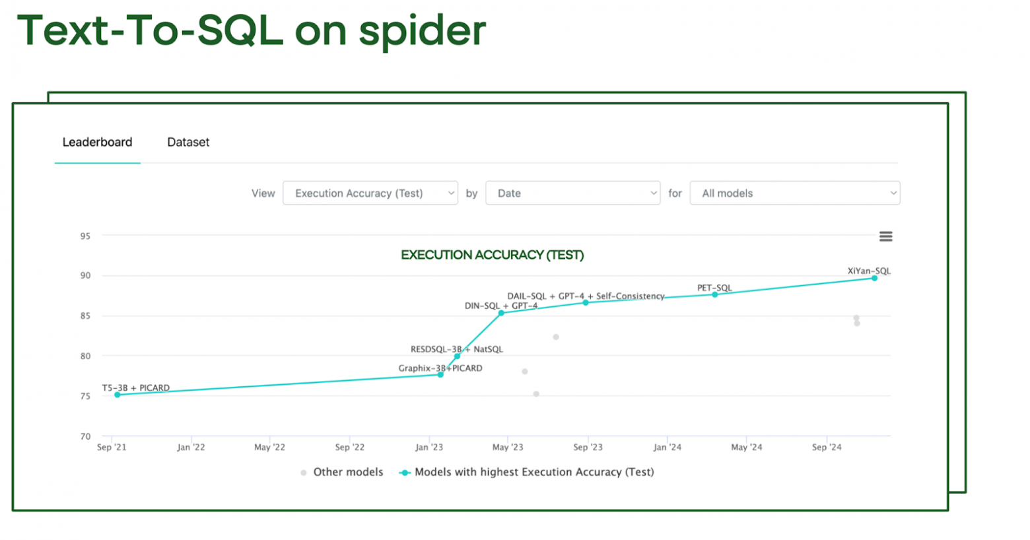Open the chart hamburger menu icon
The height and width of the screenshot is (540, 1030).
885,236
